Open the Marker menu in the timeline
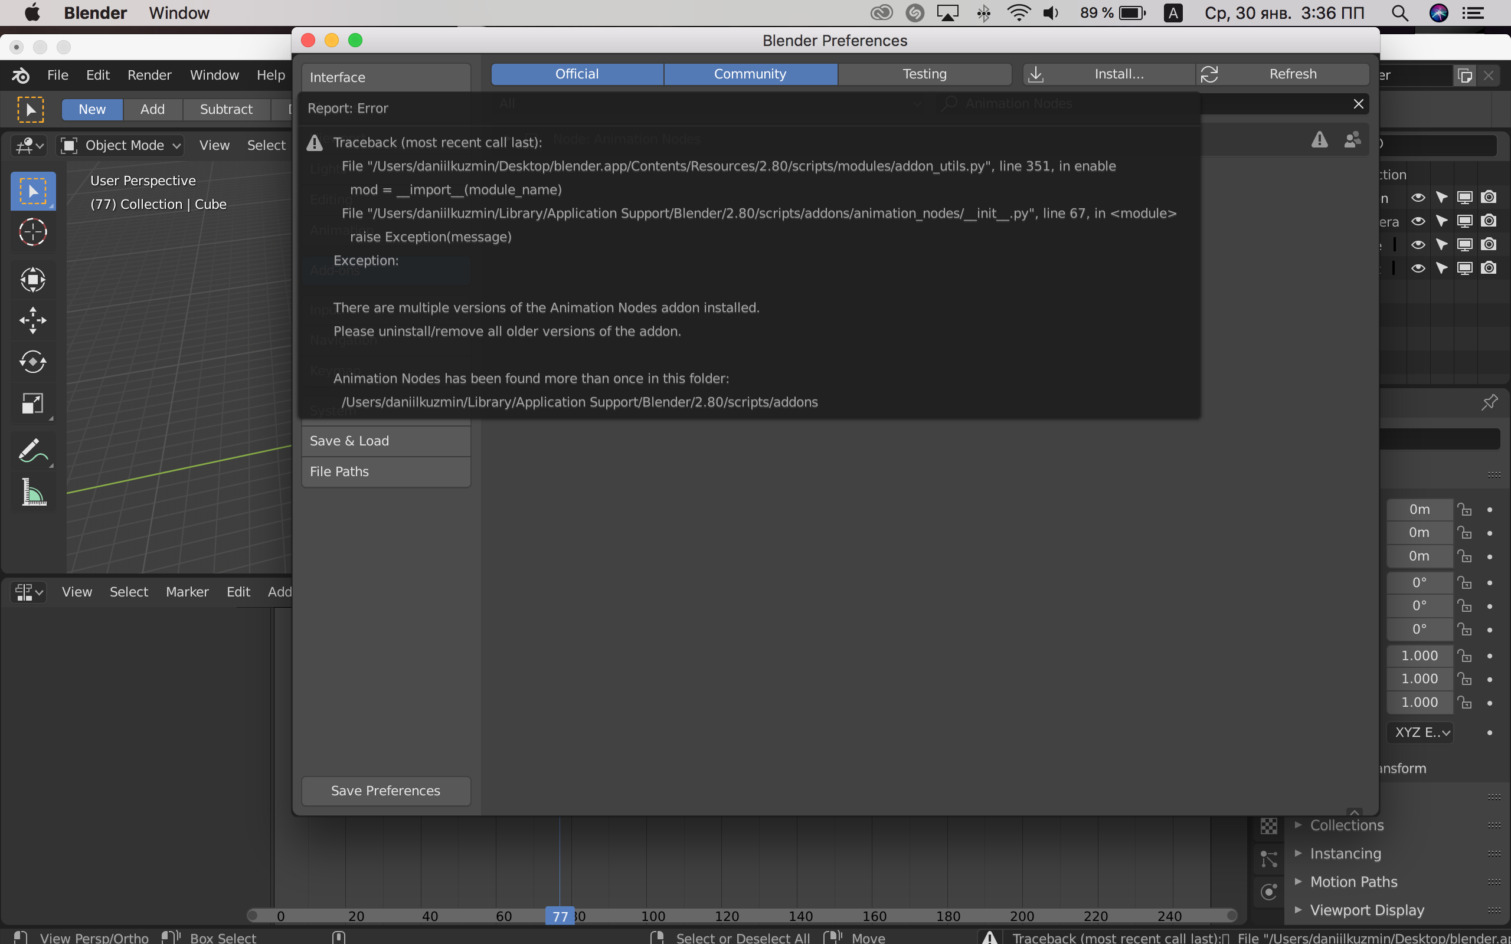Viewport: 1511px width, 944px height. (187, 592)
